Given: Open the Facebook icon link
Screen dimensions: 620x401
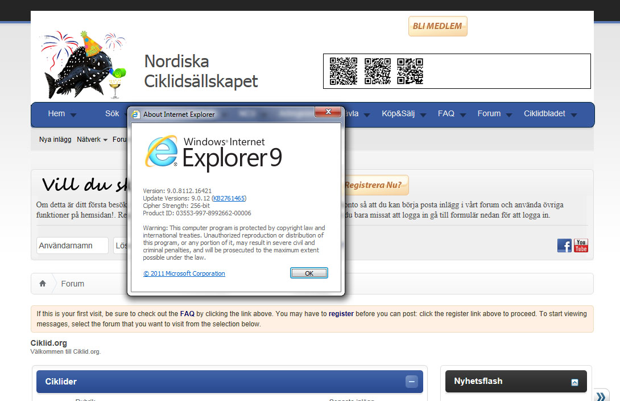Looking at the screenshot, I should [x=564, y=245].
